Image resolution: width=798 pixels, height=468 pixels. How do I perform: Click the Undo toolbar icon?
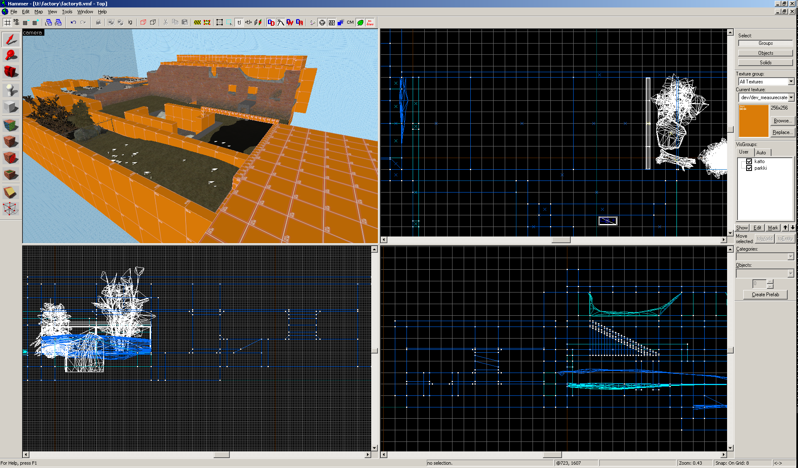(73, 22)
